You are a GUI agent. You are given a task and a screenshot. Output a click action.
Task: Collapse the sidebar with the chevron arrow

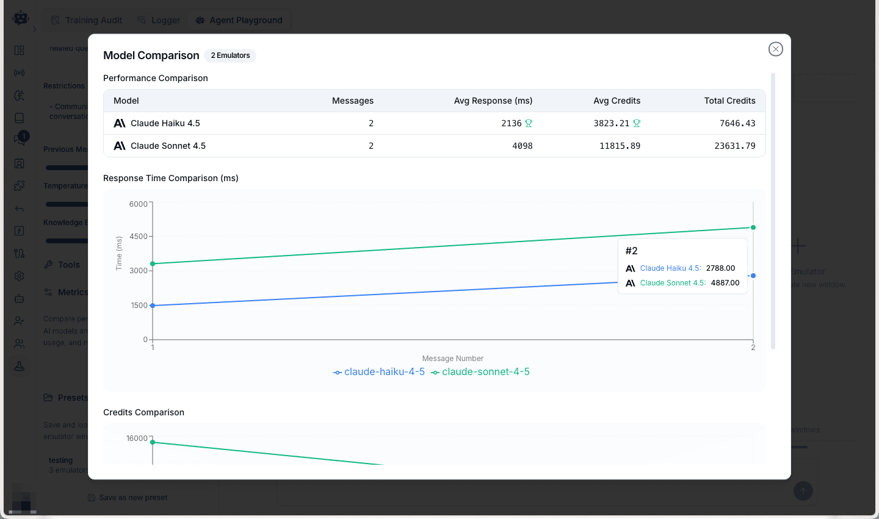click(x=34, y=29)
